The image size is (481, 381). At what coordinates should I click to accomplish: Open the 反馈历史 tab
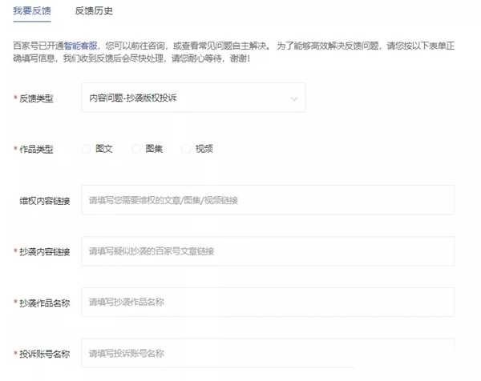click(93, 10)
